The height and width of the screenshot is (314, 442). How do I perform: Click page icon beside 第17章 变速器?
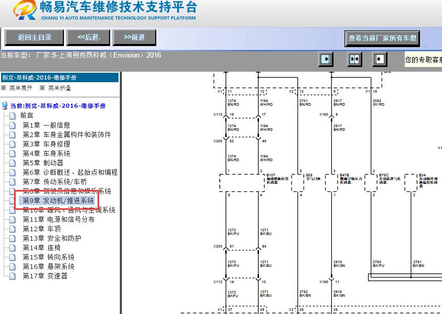point(12,276)
